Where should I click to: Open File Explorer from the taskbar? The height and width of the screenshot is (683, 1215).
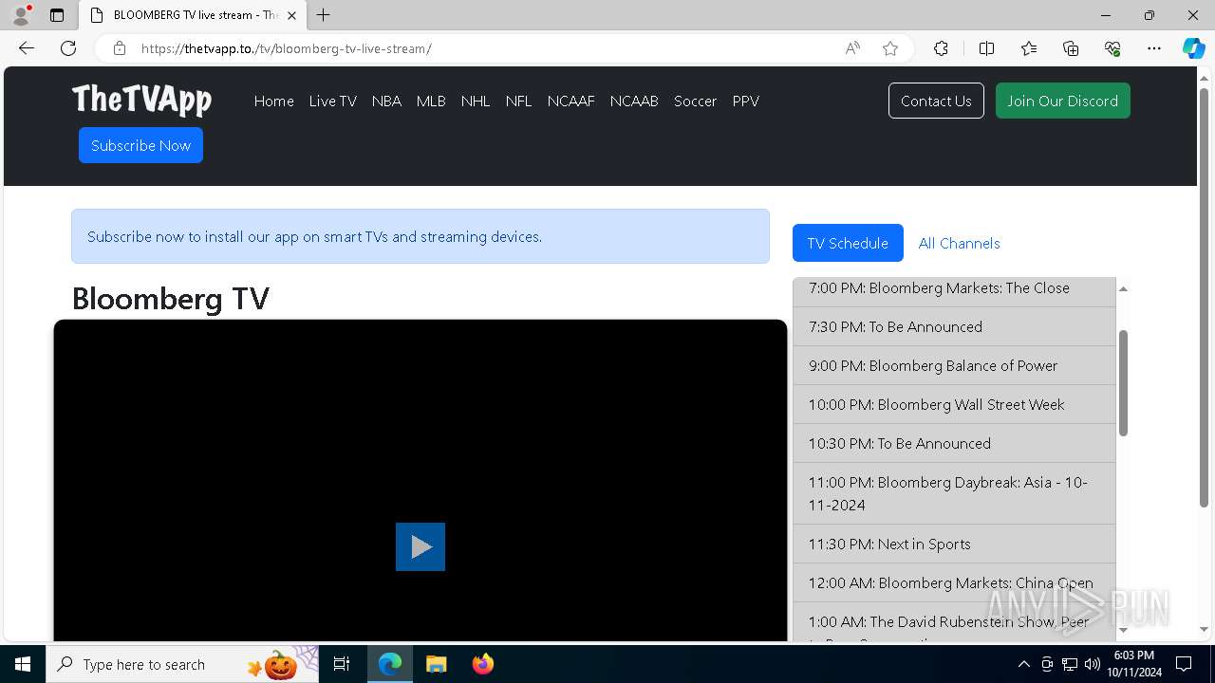[436, 664]
